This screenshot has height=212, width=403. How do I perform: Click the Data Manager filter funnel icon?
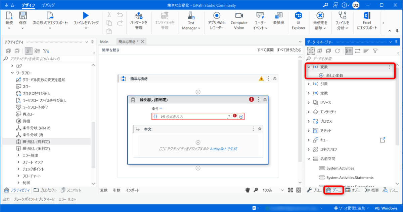pos(375,51)
